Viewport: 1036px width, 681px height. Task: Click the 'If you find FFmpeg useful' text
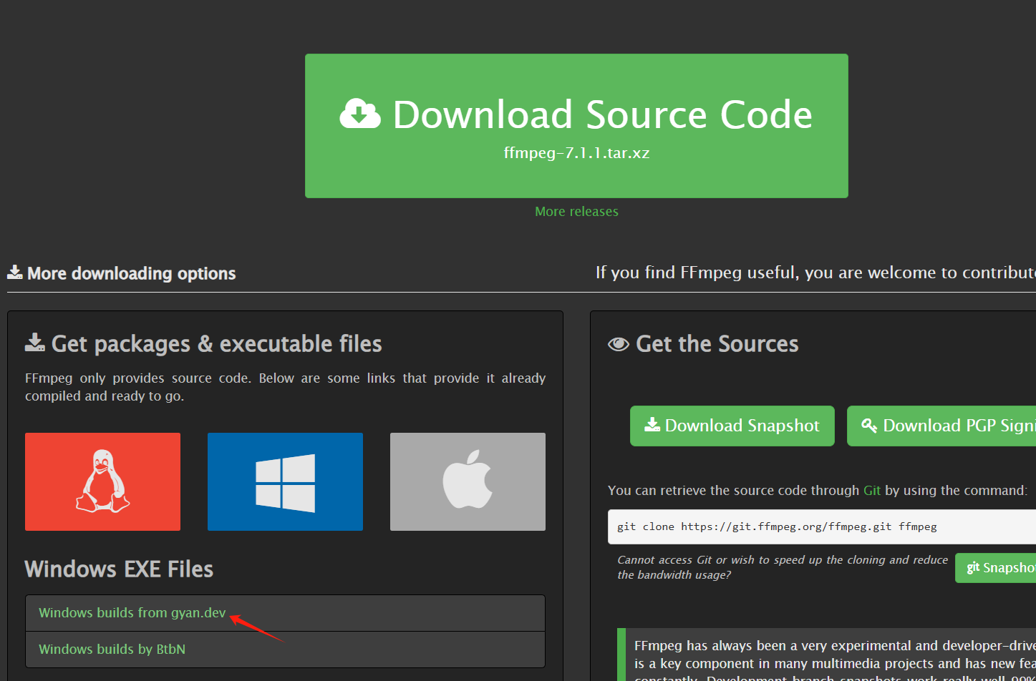coord(815,273)
